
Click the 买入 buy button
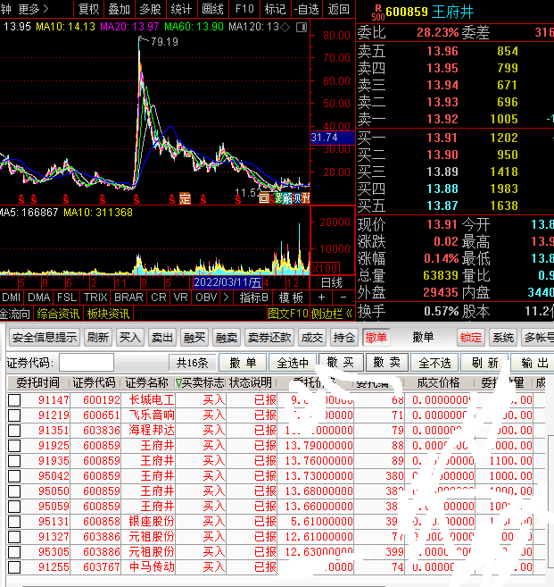click(x=129, y=338)
